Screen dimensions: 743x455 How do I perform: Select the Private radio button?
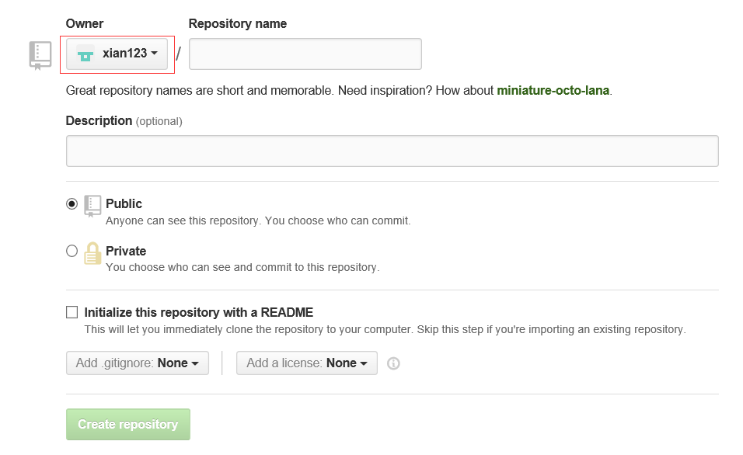72,251
